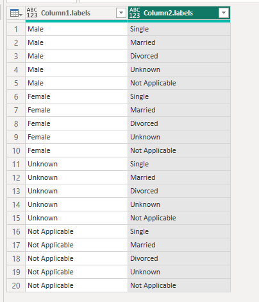Click Column1 Not Applicable cell in row 20
259x302 pixels.
tap(76, 285)
